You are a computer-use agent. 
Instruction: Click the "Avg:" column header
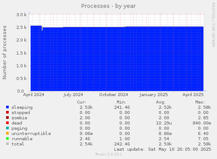pyautogui.click(x=161, y=102)
